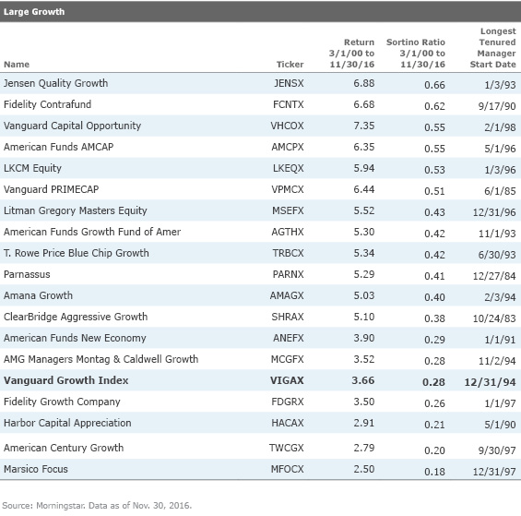Select Vanguard Capital Opportunity name
The image size is (521, 516).
(73, 126)
